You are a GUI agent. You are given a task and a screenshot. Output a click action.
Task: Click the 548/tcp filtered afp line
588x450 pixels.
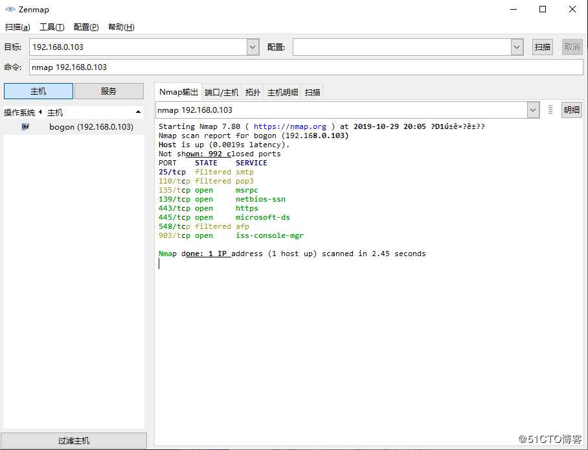pos(203,226)
